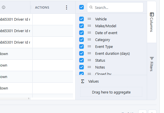This screenshot has height=113, width=164.
Task: Toggle the select-all columns checkbox
Action: 82,7
